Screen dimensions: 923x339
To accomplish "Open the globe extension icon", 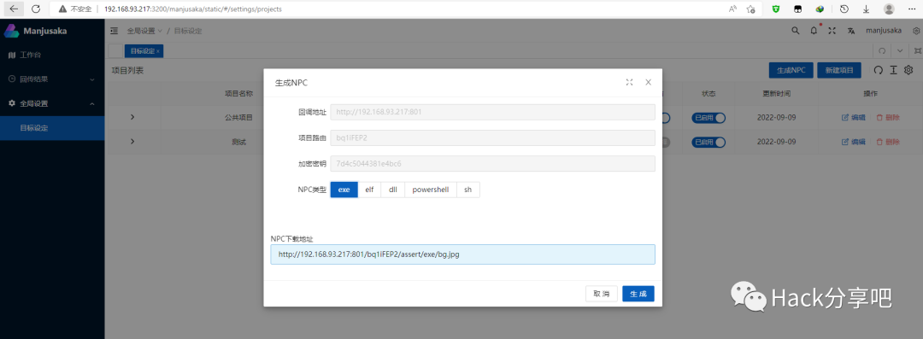I will (819, 9).
